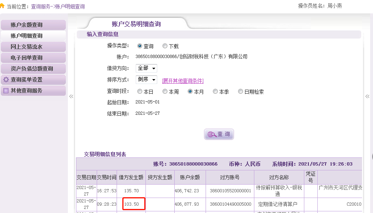Select the 日期检索 radio option
Screen dimensions: 373x213
[x=241, y=92]
